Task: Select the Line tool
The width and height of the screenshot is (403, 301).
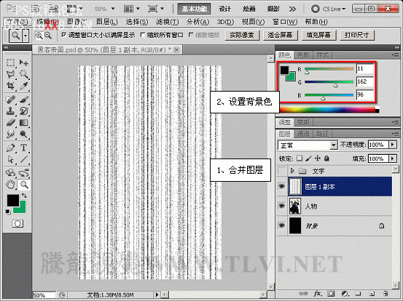Action: [23, 159]
